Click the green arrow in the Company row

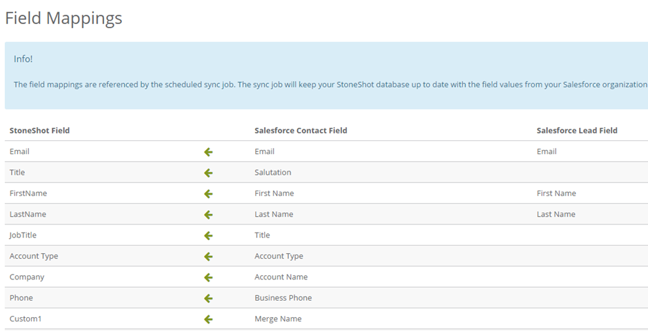pyautogui.click(x=208, y=277)
